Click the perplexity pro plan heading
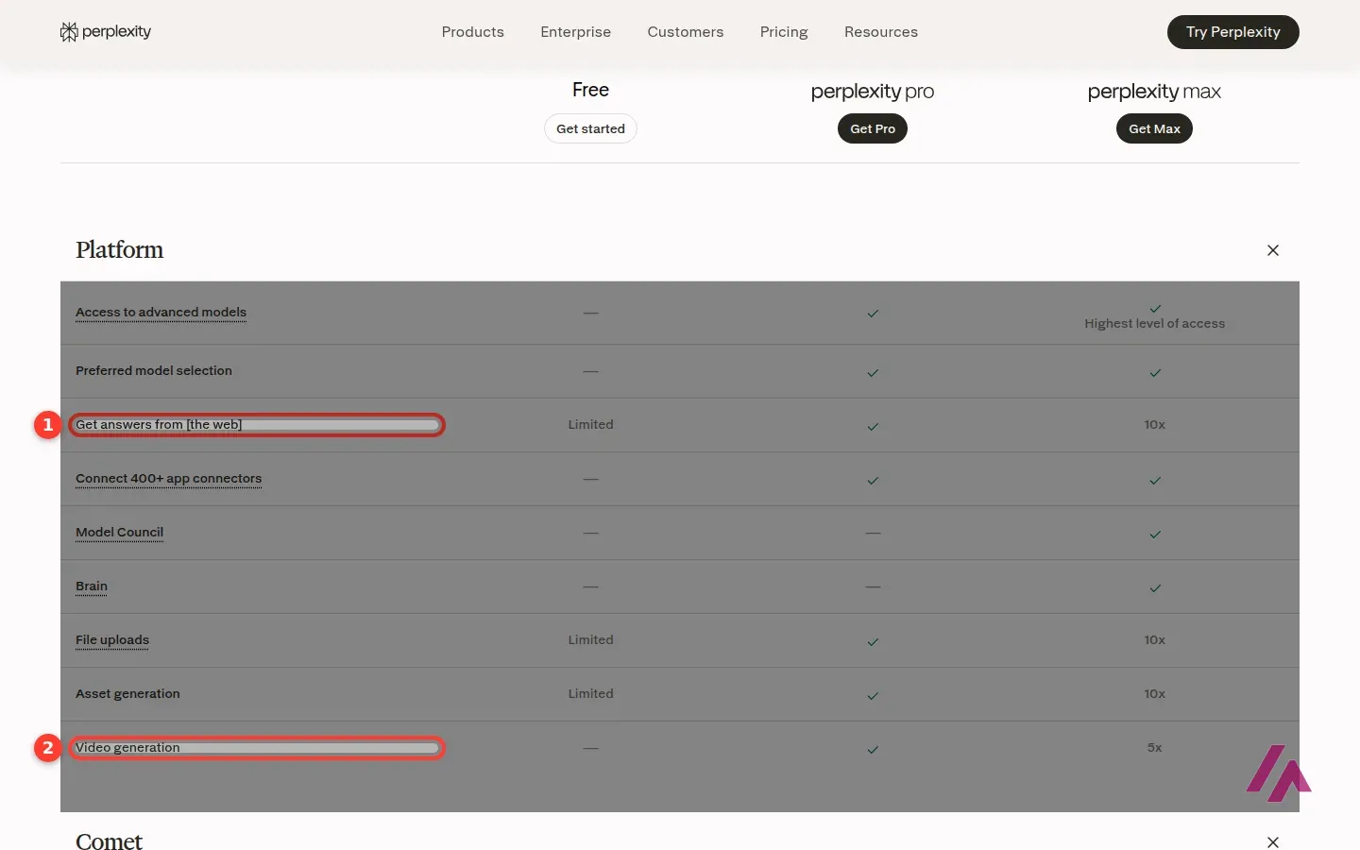 pos(872,92)
